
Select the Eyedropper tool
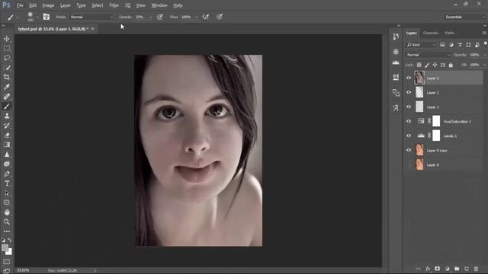click(7, 87)
